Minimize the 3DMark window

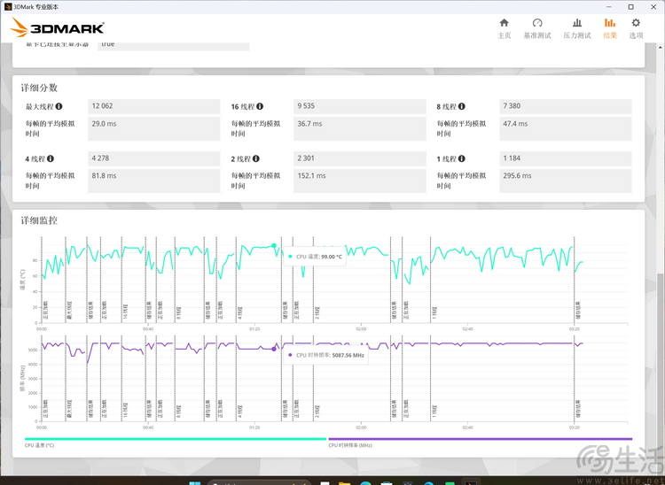[x=609, y=7]
